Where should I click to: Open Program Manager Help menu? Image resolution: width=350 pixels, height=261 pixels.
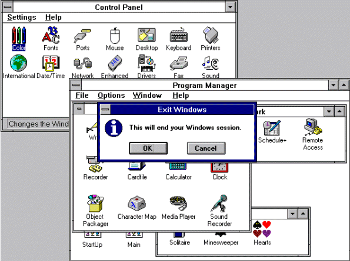(x=181, y=96)
